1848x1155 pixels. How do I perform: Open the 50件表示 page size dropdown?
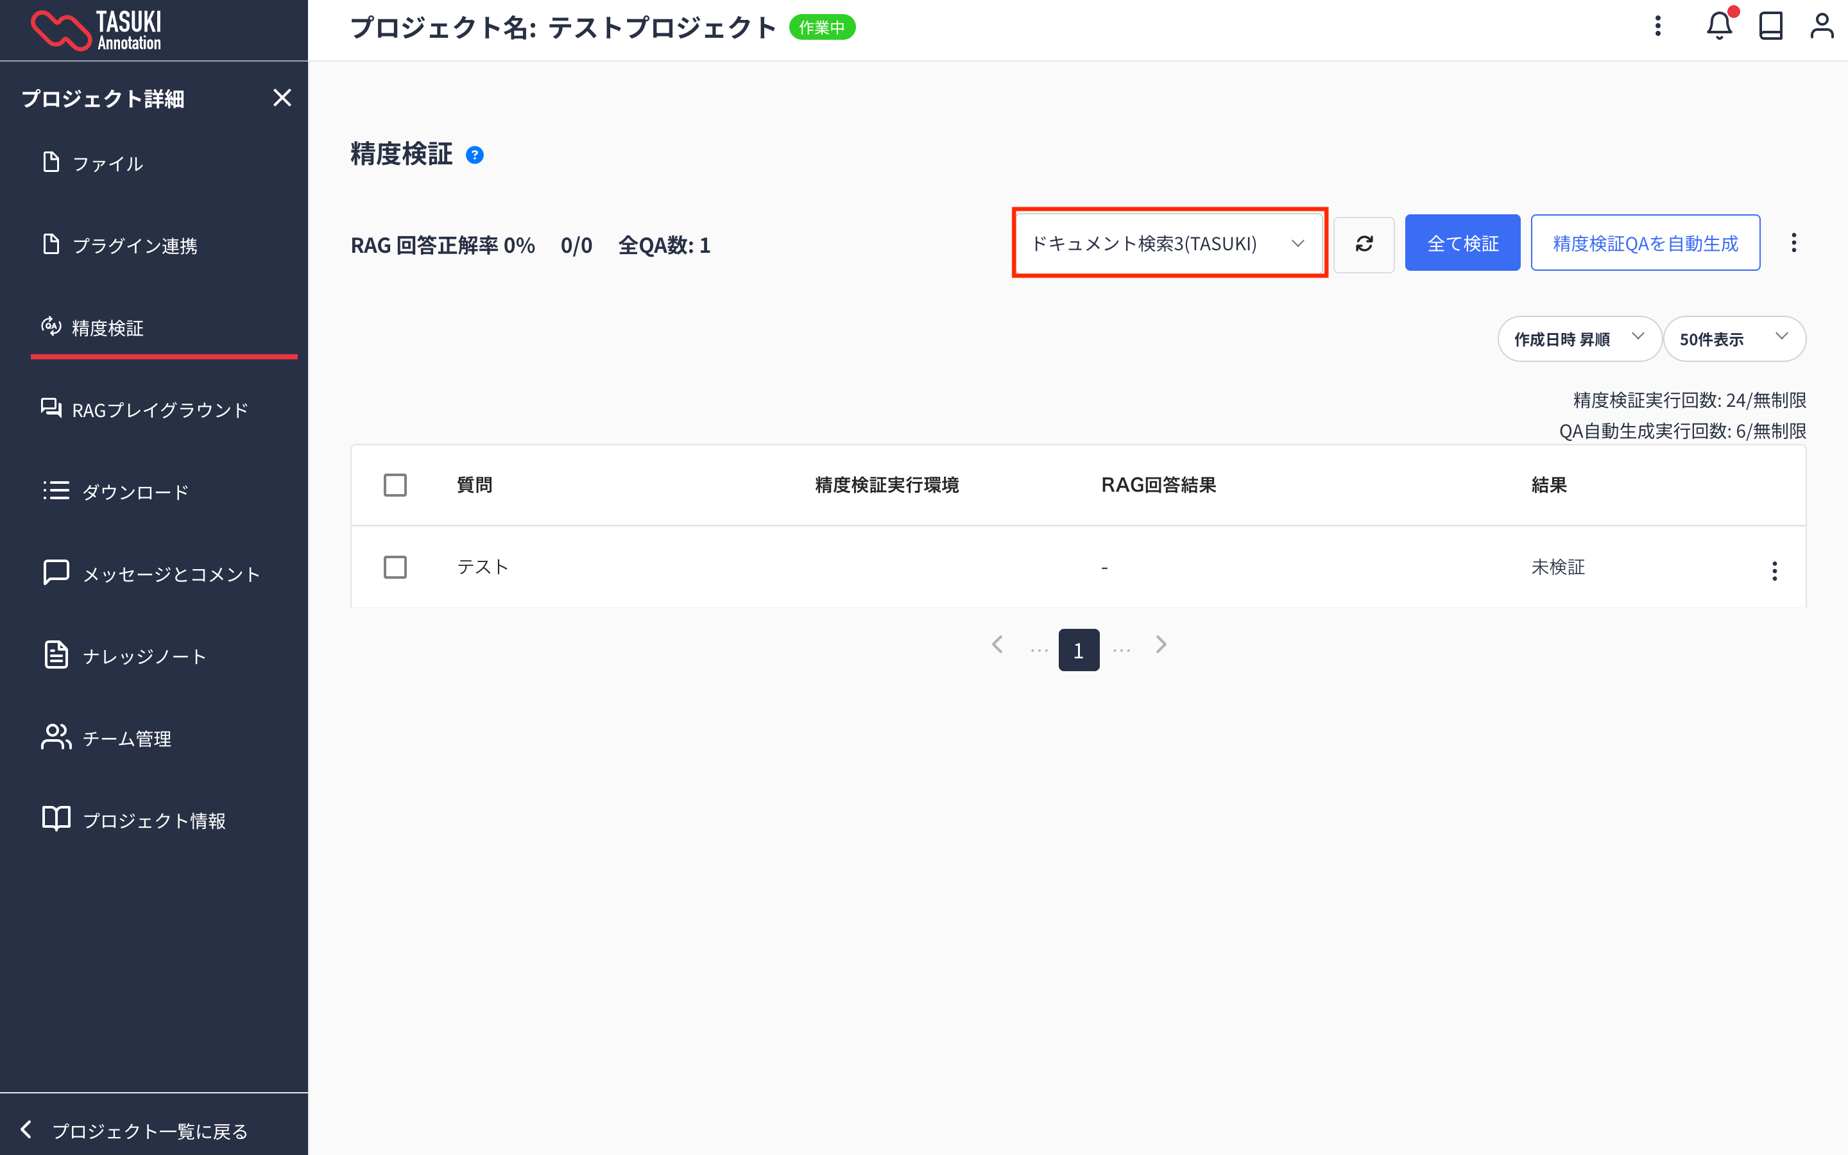(x=1733, y=339)
